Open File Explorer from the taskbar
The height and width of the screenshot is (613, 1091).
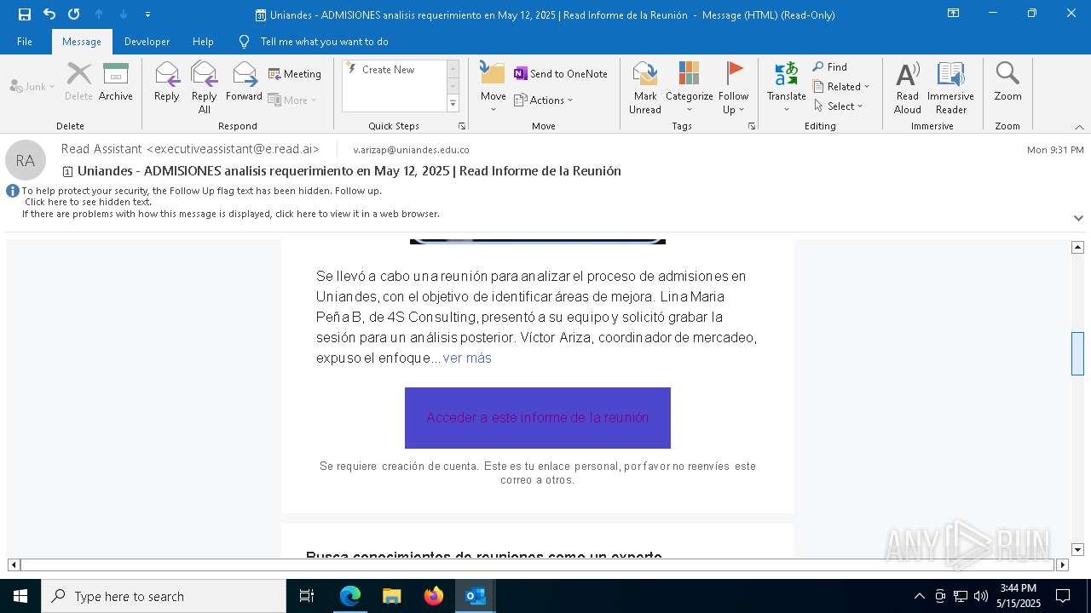[392, 596]
